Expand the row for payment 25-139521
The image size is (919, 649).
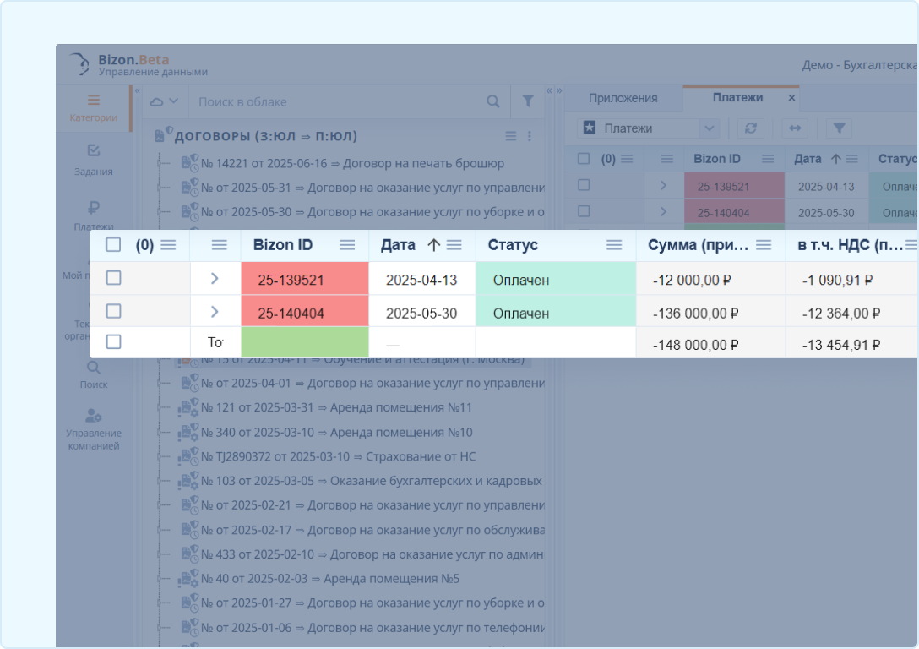pyautogui.click(x=215, y=278)
